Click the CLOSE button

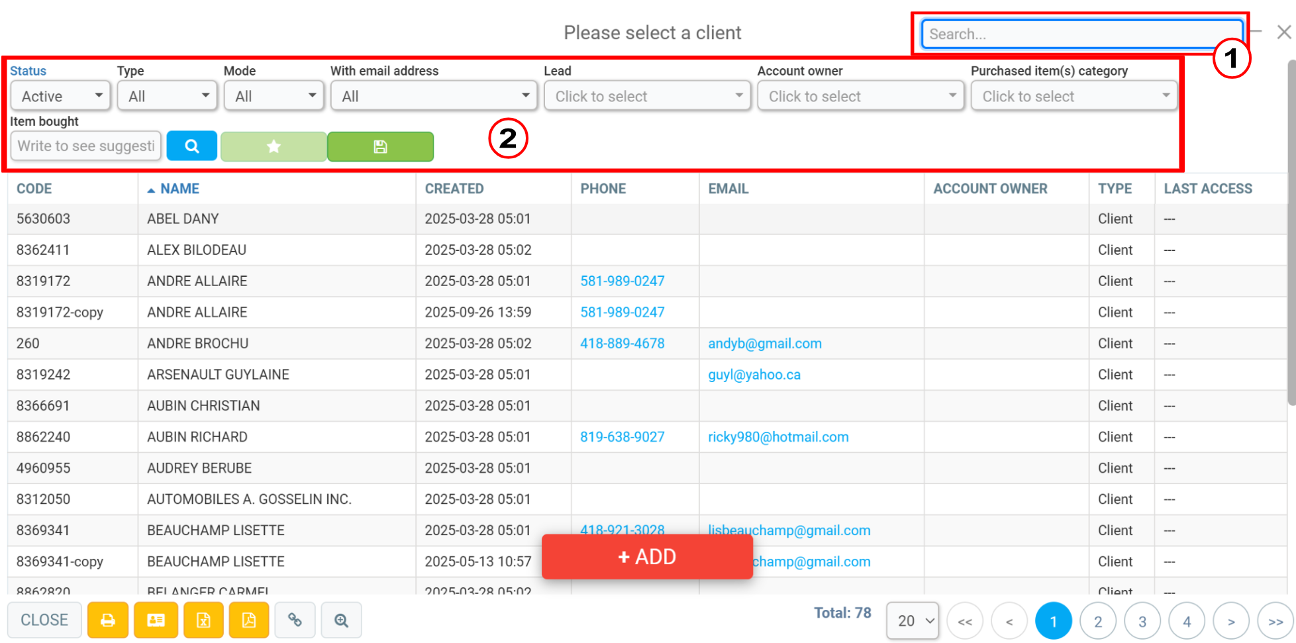point(44,620)
